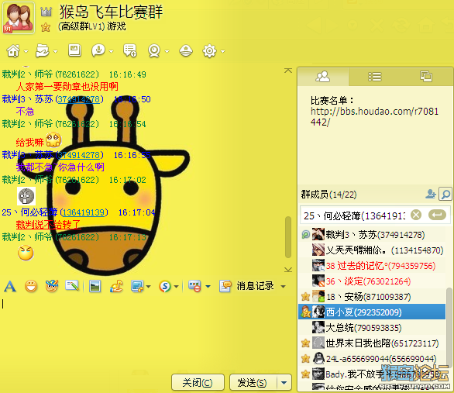
Task: Click the red message 裁判说不给转了
Action: [48, 225]
